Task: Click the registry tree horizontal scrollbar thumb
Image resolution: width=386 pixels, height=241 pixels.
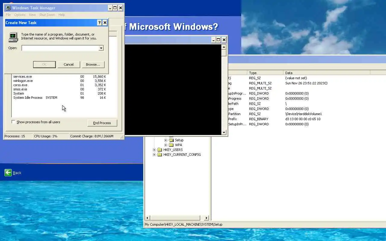Action: click(x=175, y=218)
